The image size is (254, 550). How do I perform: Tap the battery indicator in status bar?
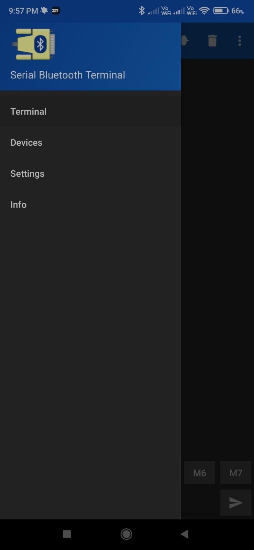221,11
